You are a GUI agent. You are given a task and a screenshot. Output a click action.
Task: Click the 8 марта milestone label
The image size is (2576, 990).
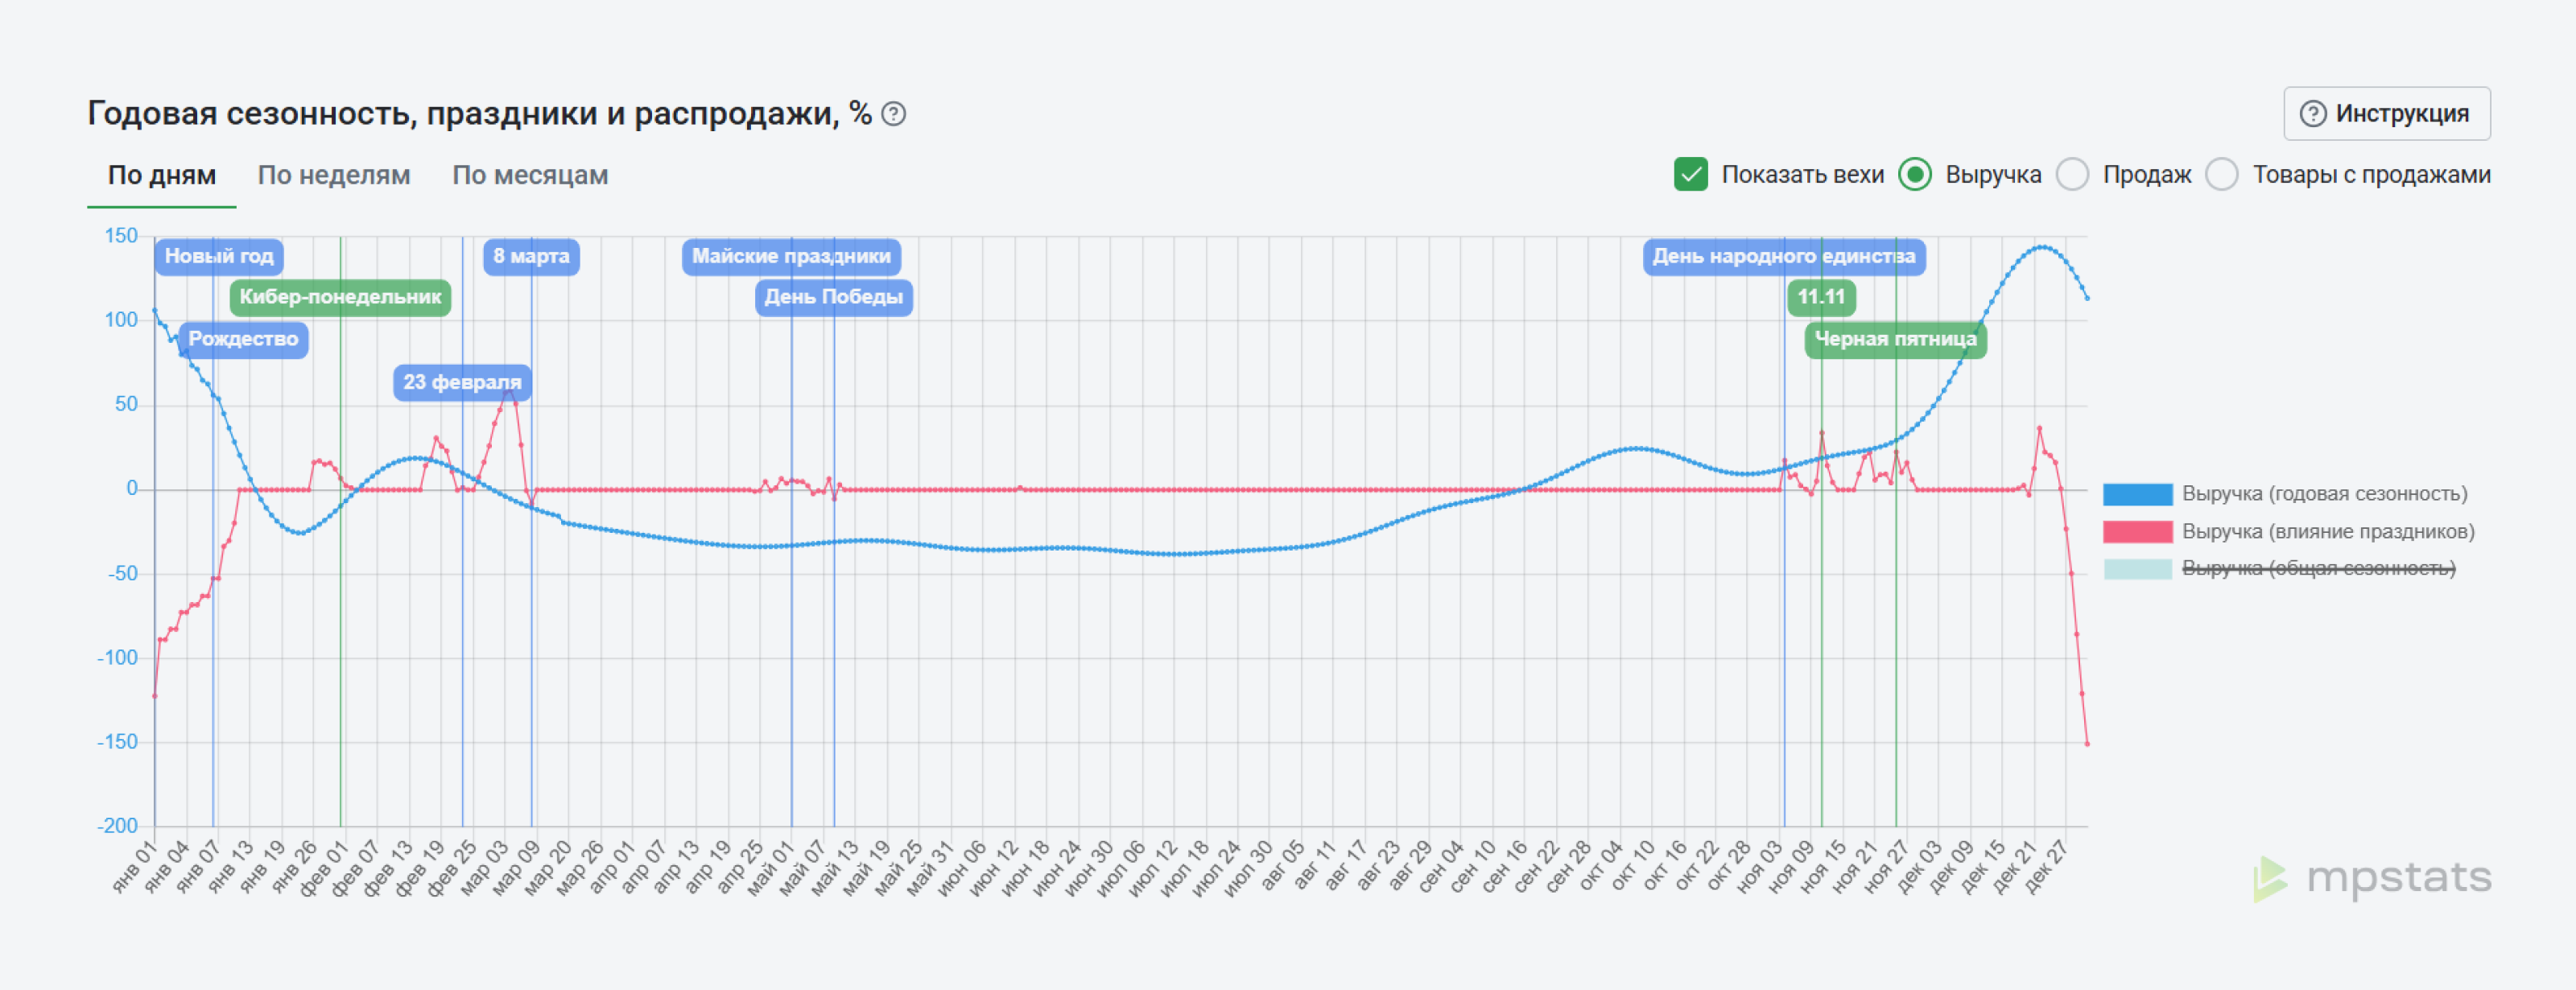531,256
